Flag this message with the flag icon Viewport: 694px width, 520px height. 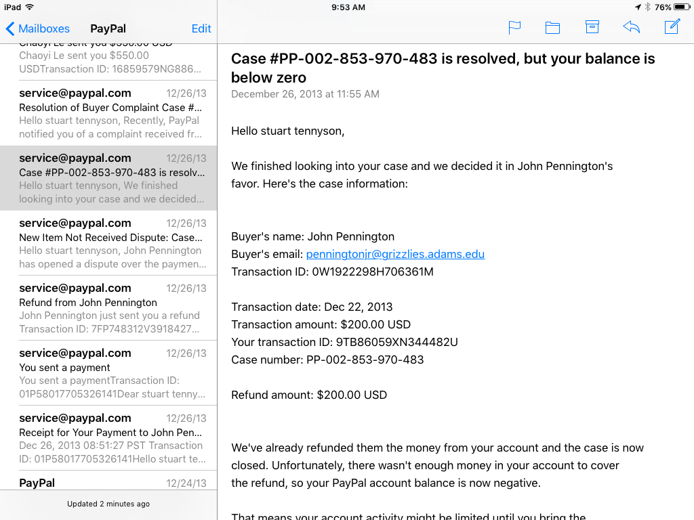pos(514,28)
